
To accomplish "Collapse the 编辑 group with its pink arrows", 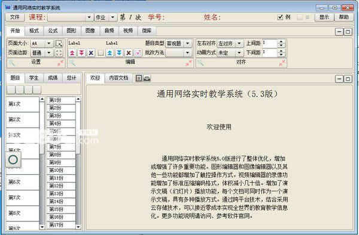I will (189, 63).
